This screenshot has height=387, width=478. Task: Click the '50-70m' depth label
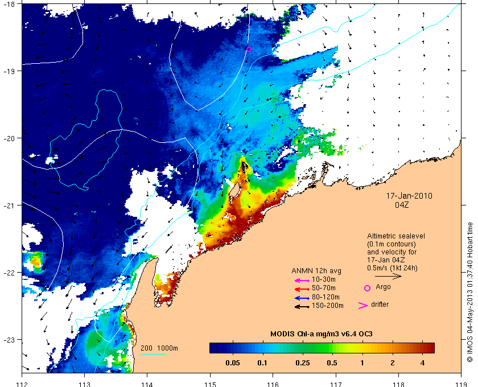pyautogui.click(x=323, y=288)
